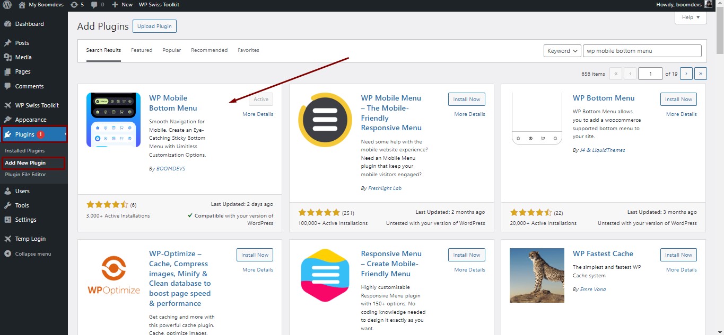
Task: Click the Users icon in sidebar
Action: [7, 191]
